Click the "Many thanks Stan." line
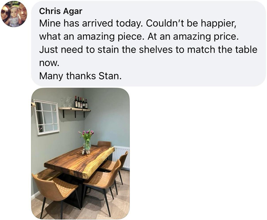Image resolution: width=267 pixels, height=220 pixels. 81,76
